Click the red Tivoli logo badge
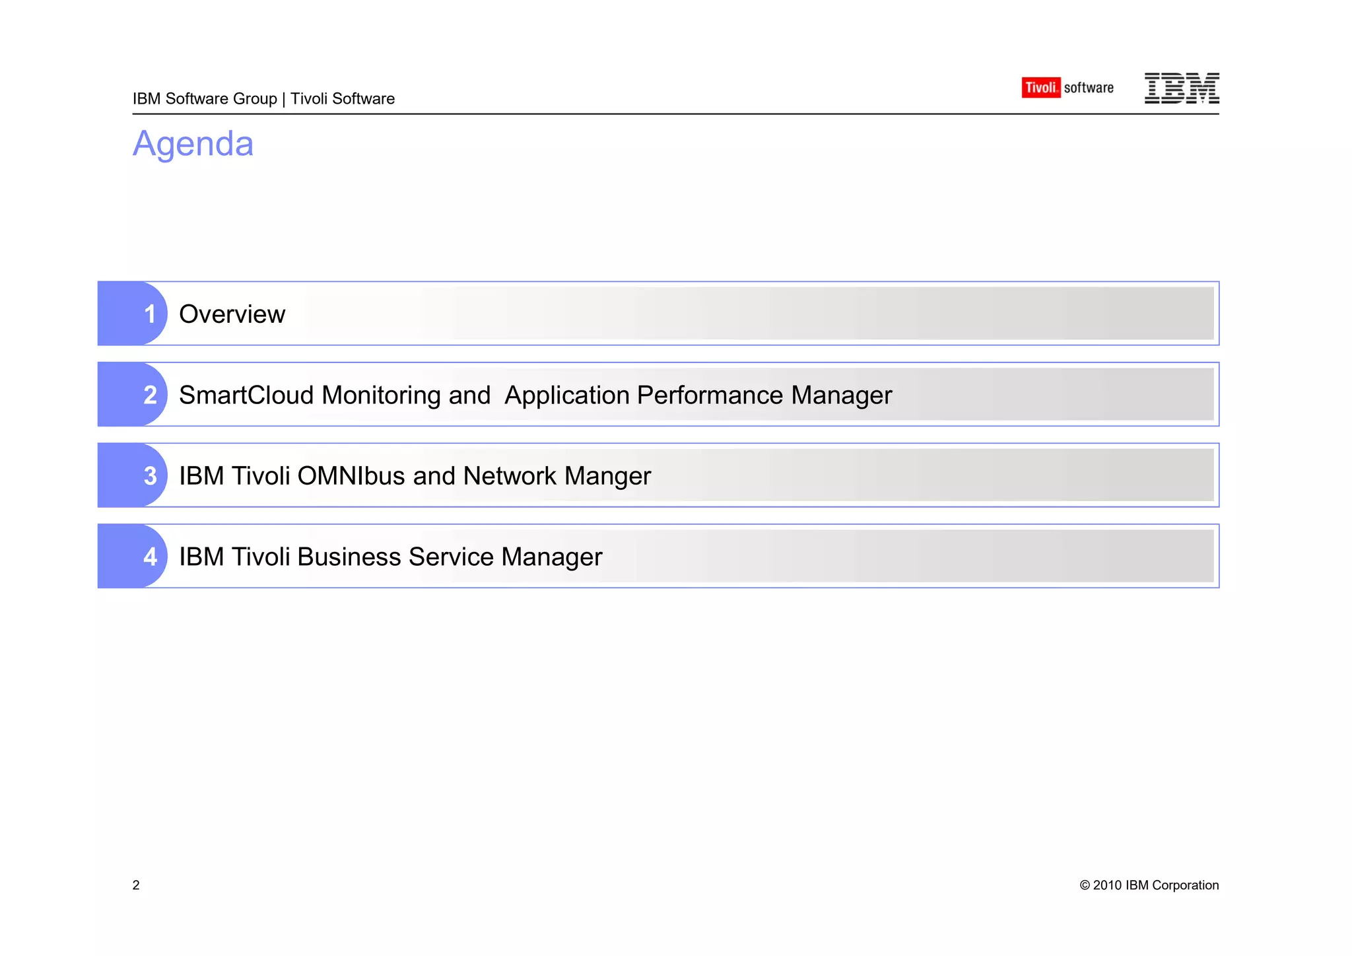The image size is (1352, 956). coord(1040,87)
